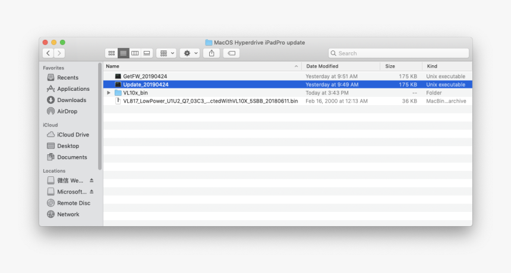Switch to column view
Viewport: 511px width, 273px height.
pyautogui.click(x=135, y=53)
